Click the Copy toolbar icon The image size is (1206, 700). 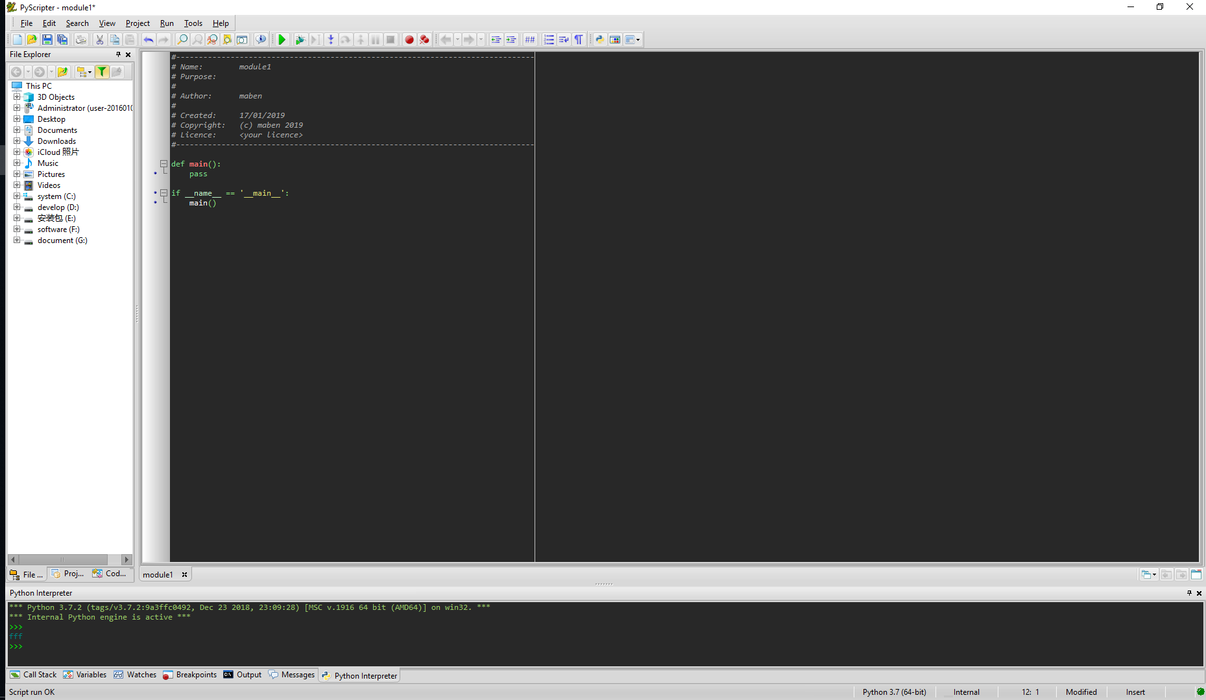(115, 40)
